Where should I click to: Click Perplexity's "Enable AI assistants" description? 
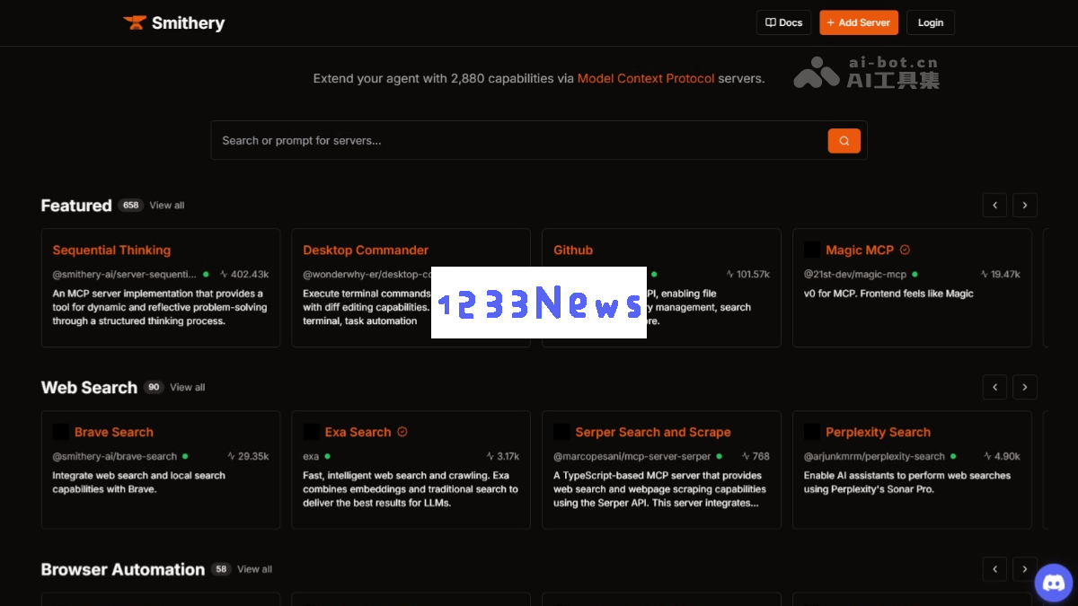point(907,482)
